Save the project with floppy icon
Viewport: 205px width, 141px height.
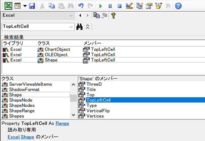tap(32, 6)
